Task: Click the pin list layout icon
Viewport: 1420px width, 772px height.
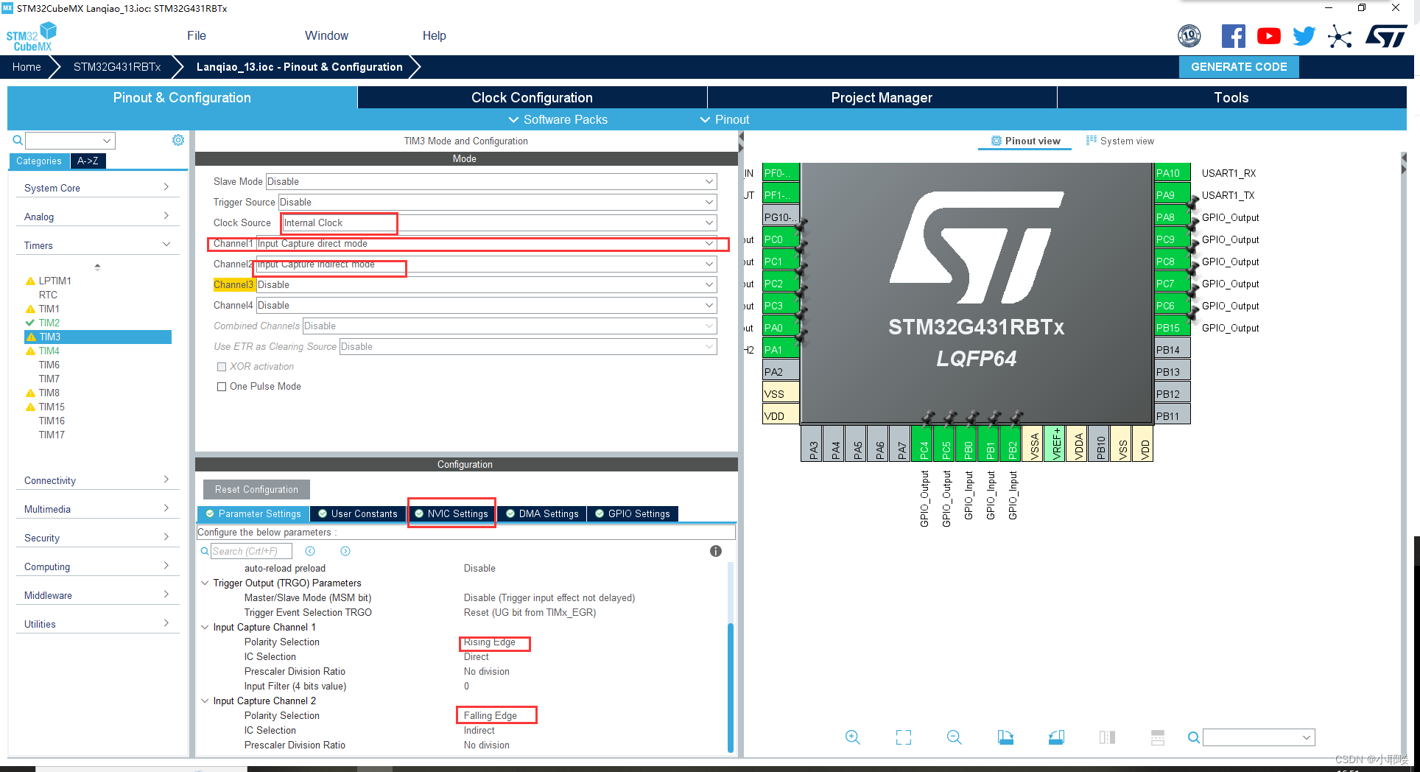Action: tap(1158, 737)
